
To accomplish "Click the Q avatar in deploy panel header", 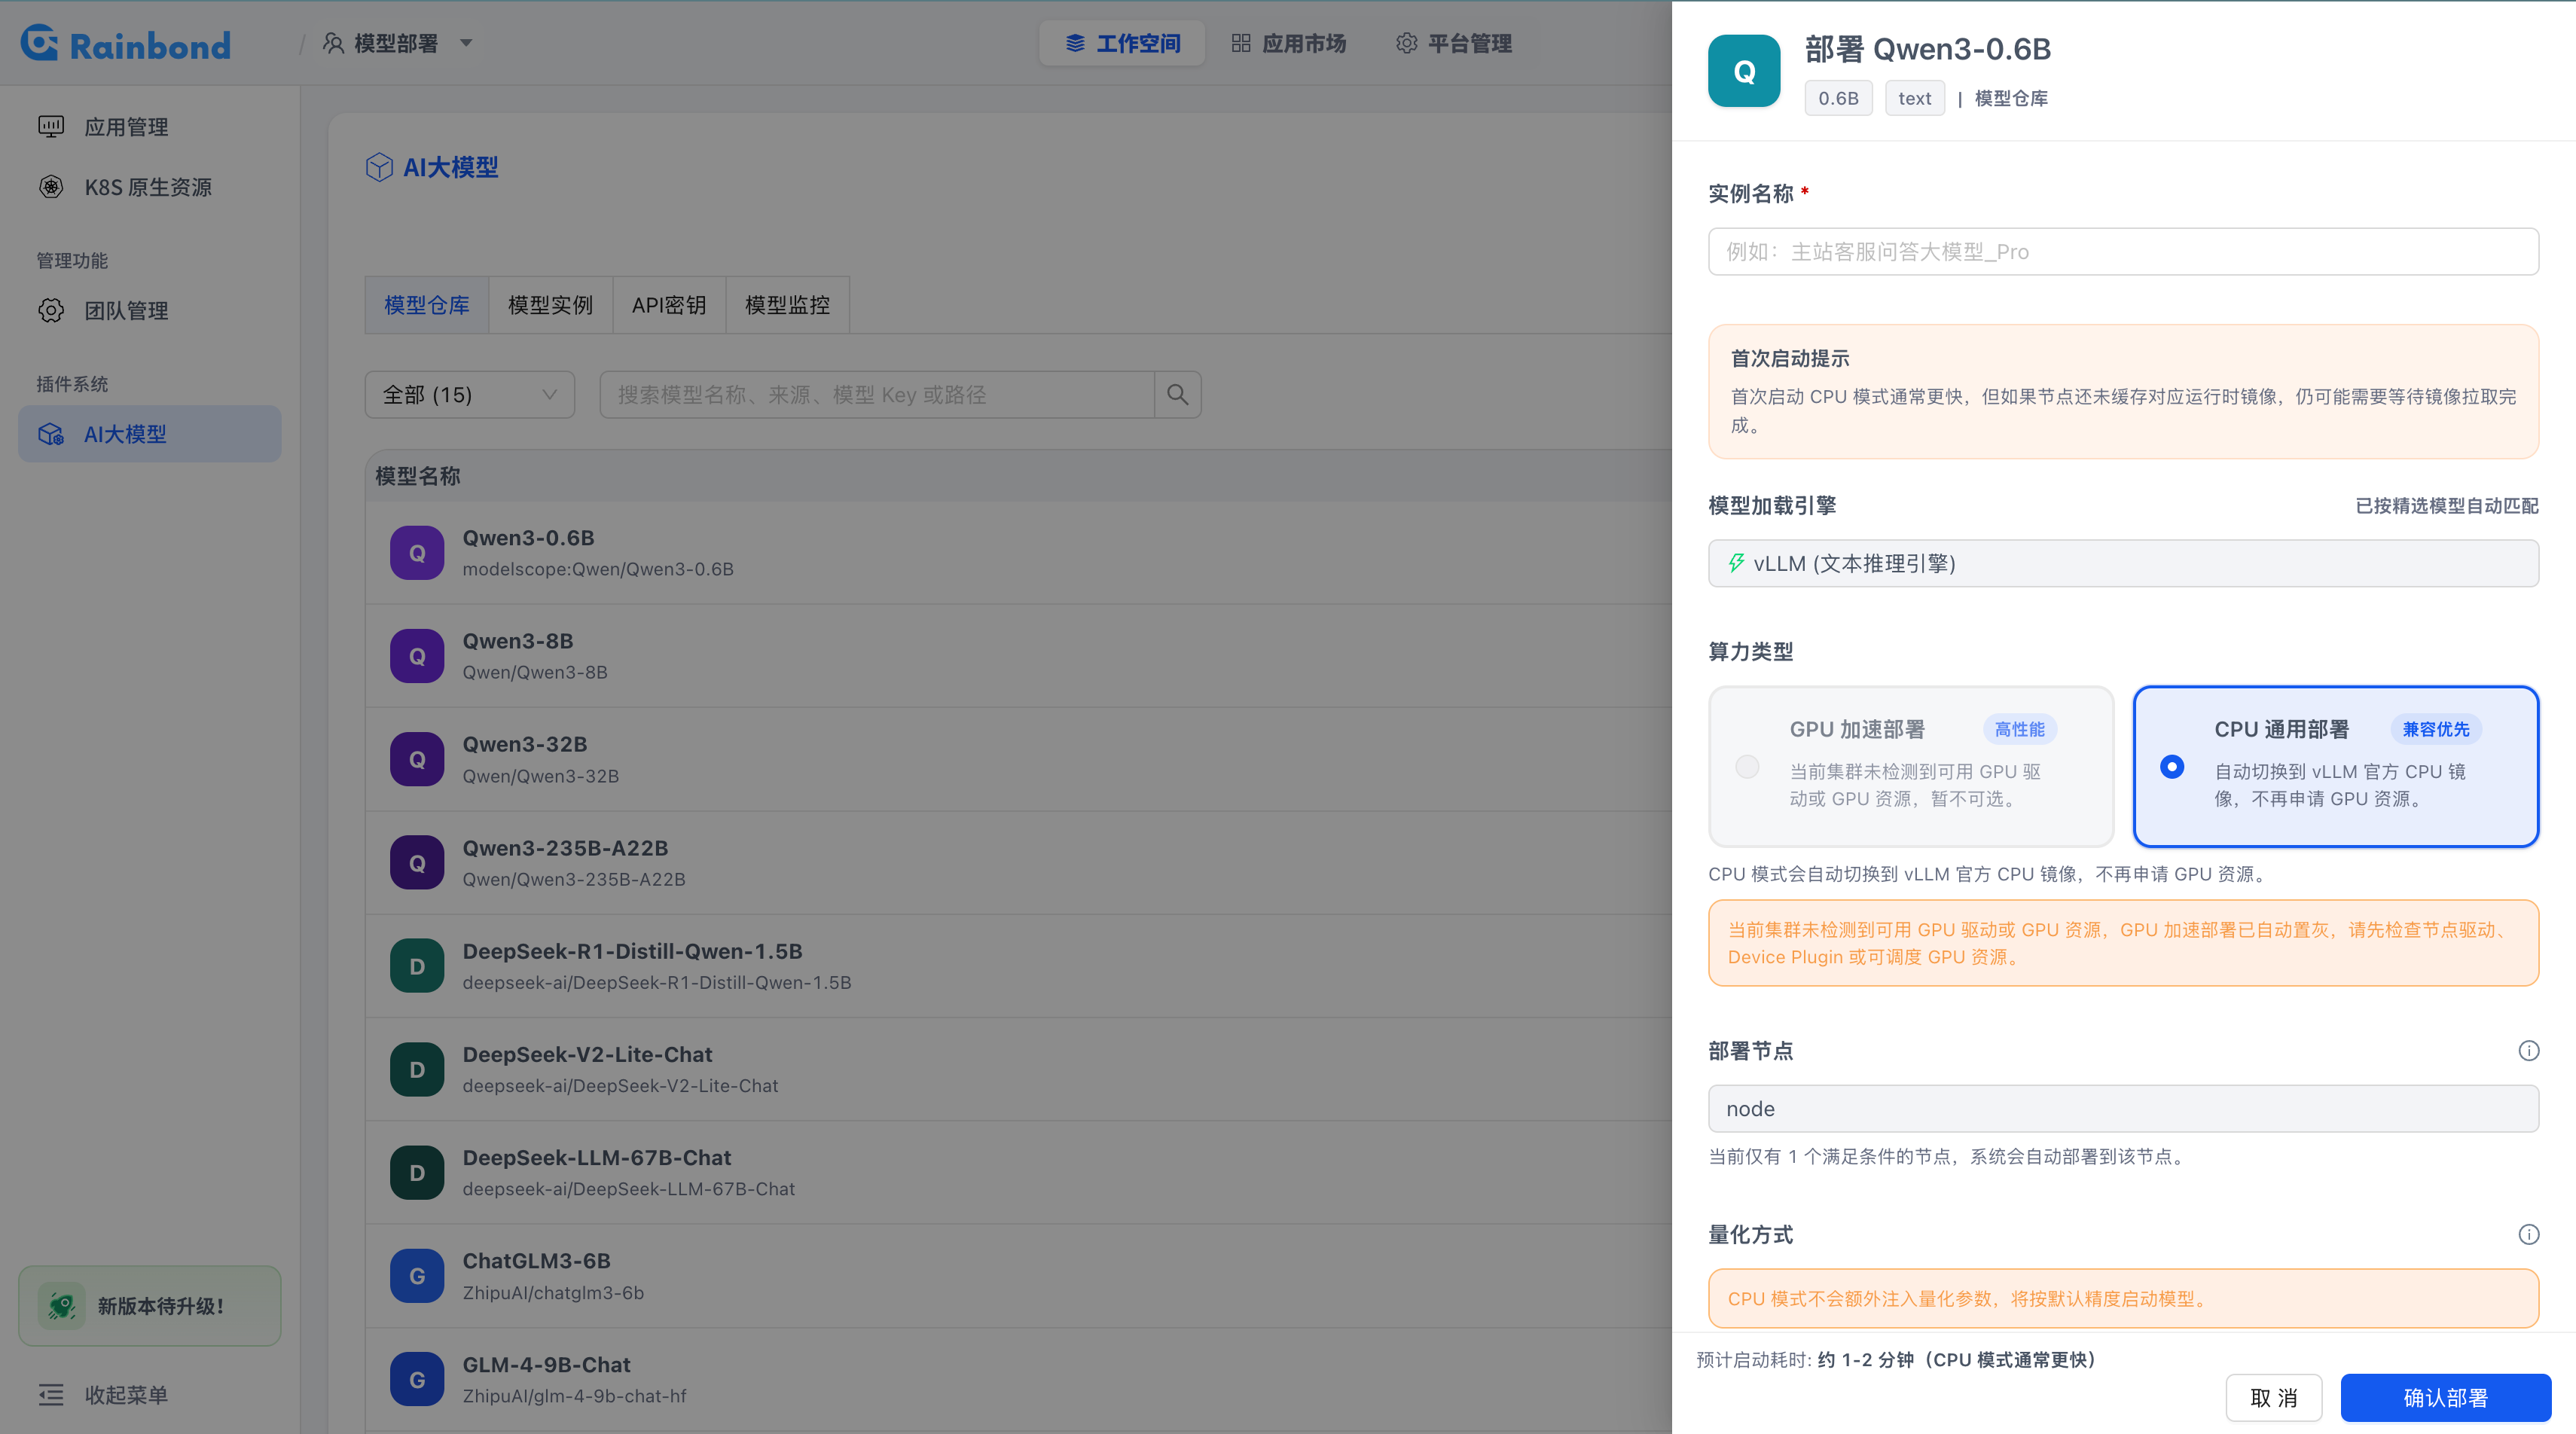I will coord(1743,71).
